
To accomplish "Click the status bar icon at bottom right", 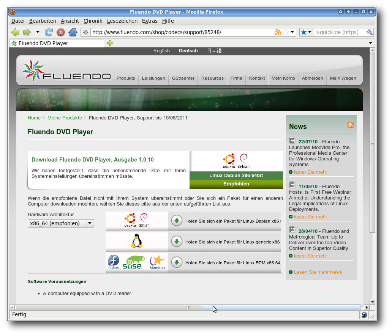I will pos(364,315).
